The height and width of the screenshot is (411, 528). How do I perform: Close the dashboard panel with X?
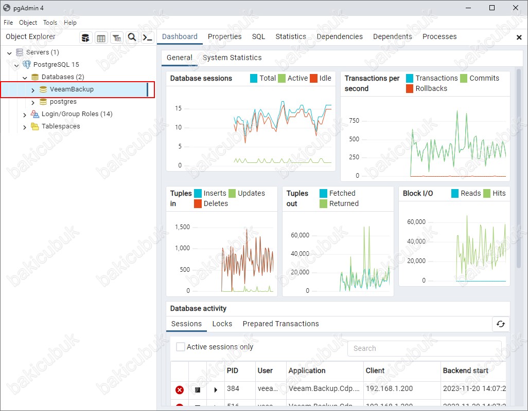point(519,38)
